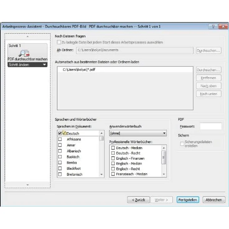Enable the Aimar language checkbox

pos(60,145)
